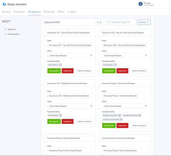Delete the Puissance Phase 1 device
Viewport: 171px width, 156px height.
(122, 125)
